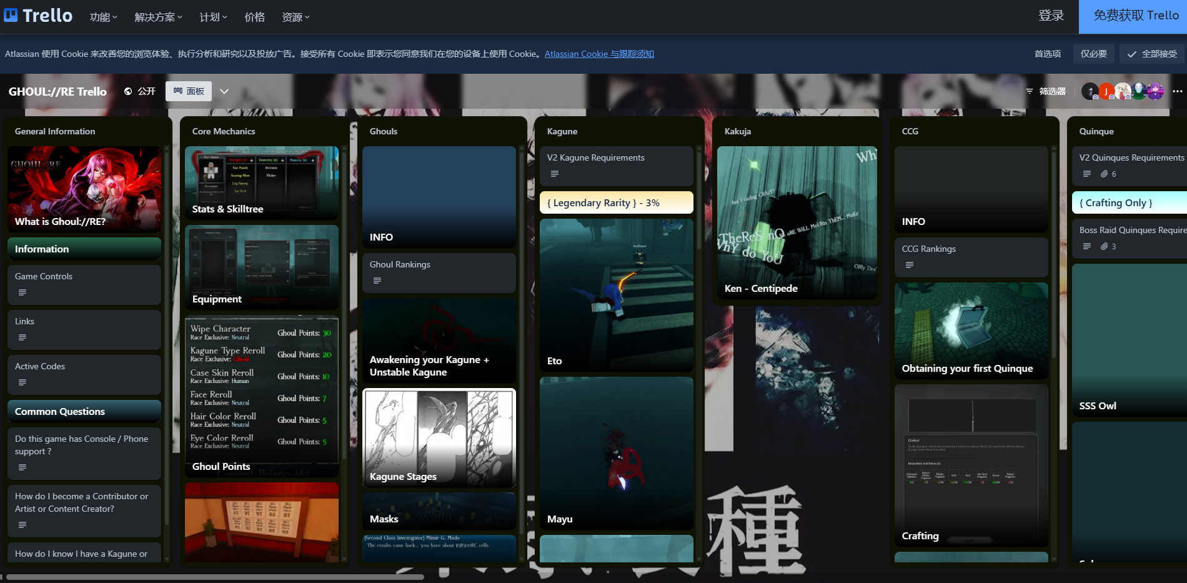The image size is (1187, 583).
Task: Open the 'What is Ghoul://RE?' card
Action: 84,189
